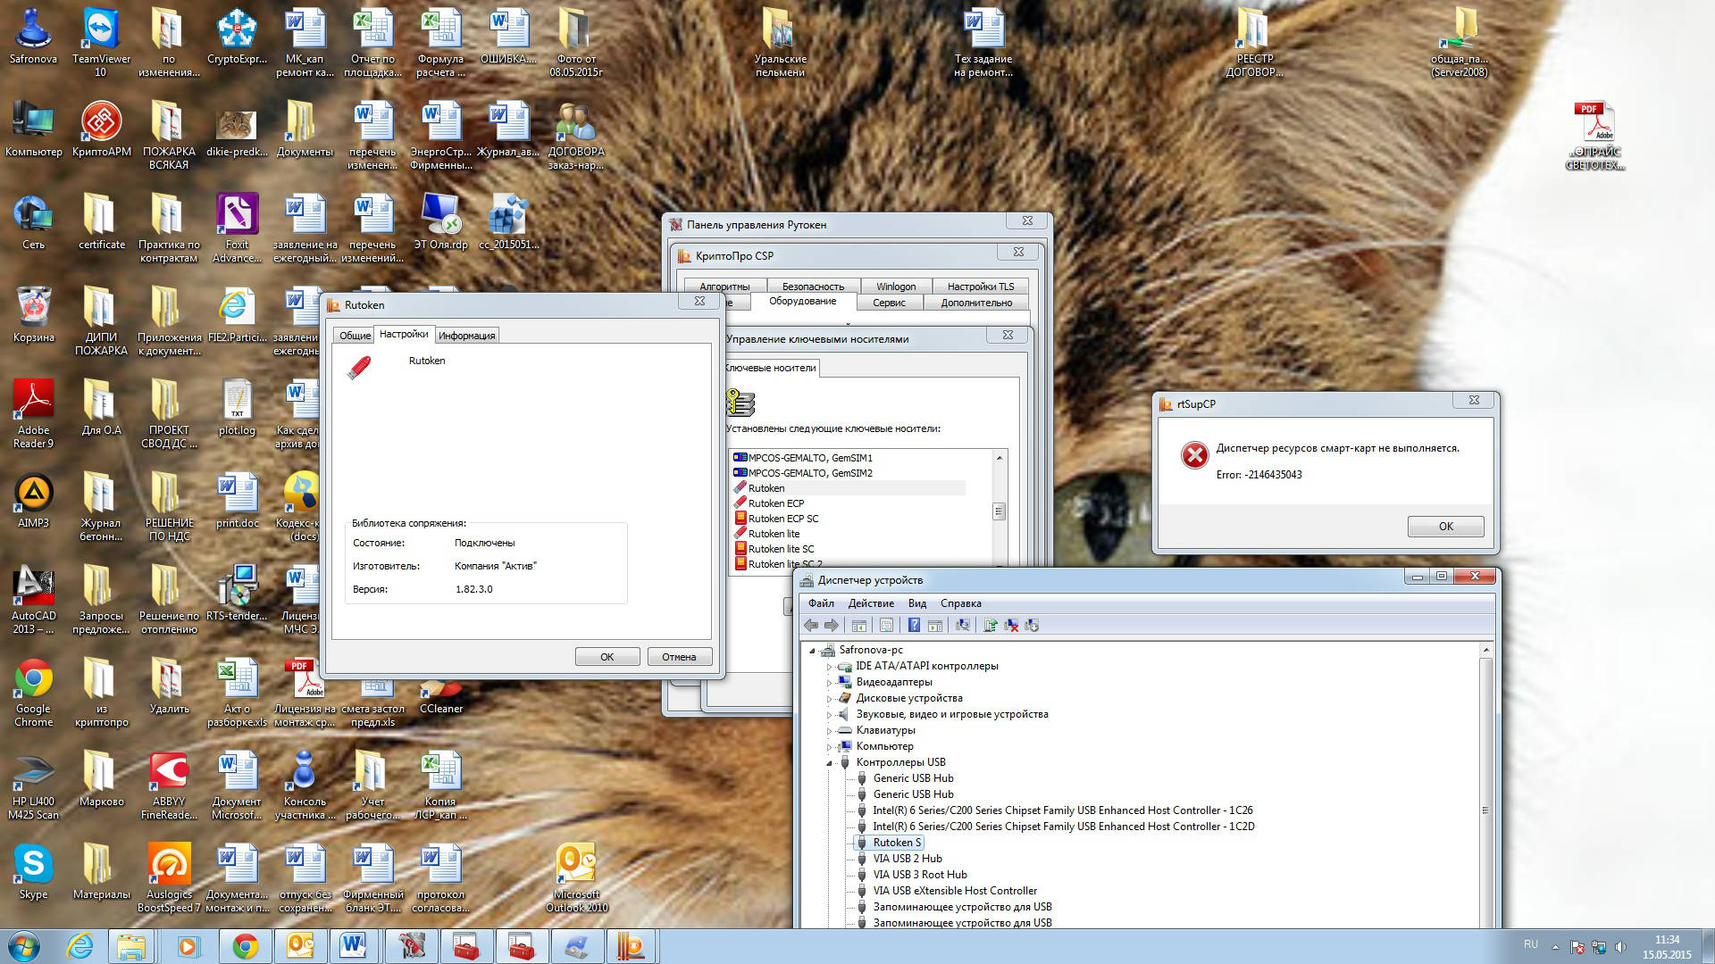The width and height of the screenshot is (1715, 964).
Task: Click Отмена in the Rutoken dialog
Action: coord(679,657)
